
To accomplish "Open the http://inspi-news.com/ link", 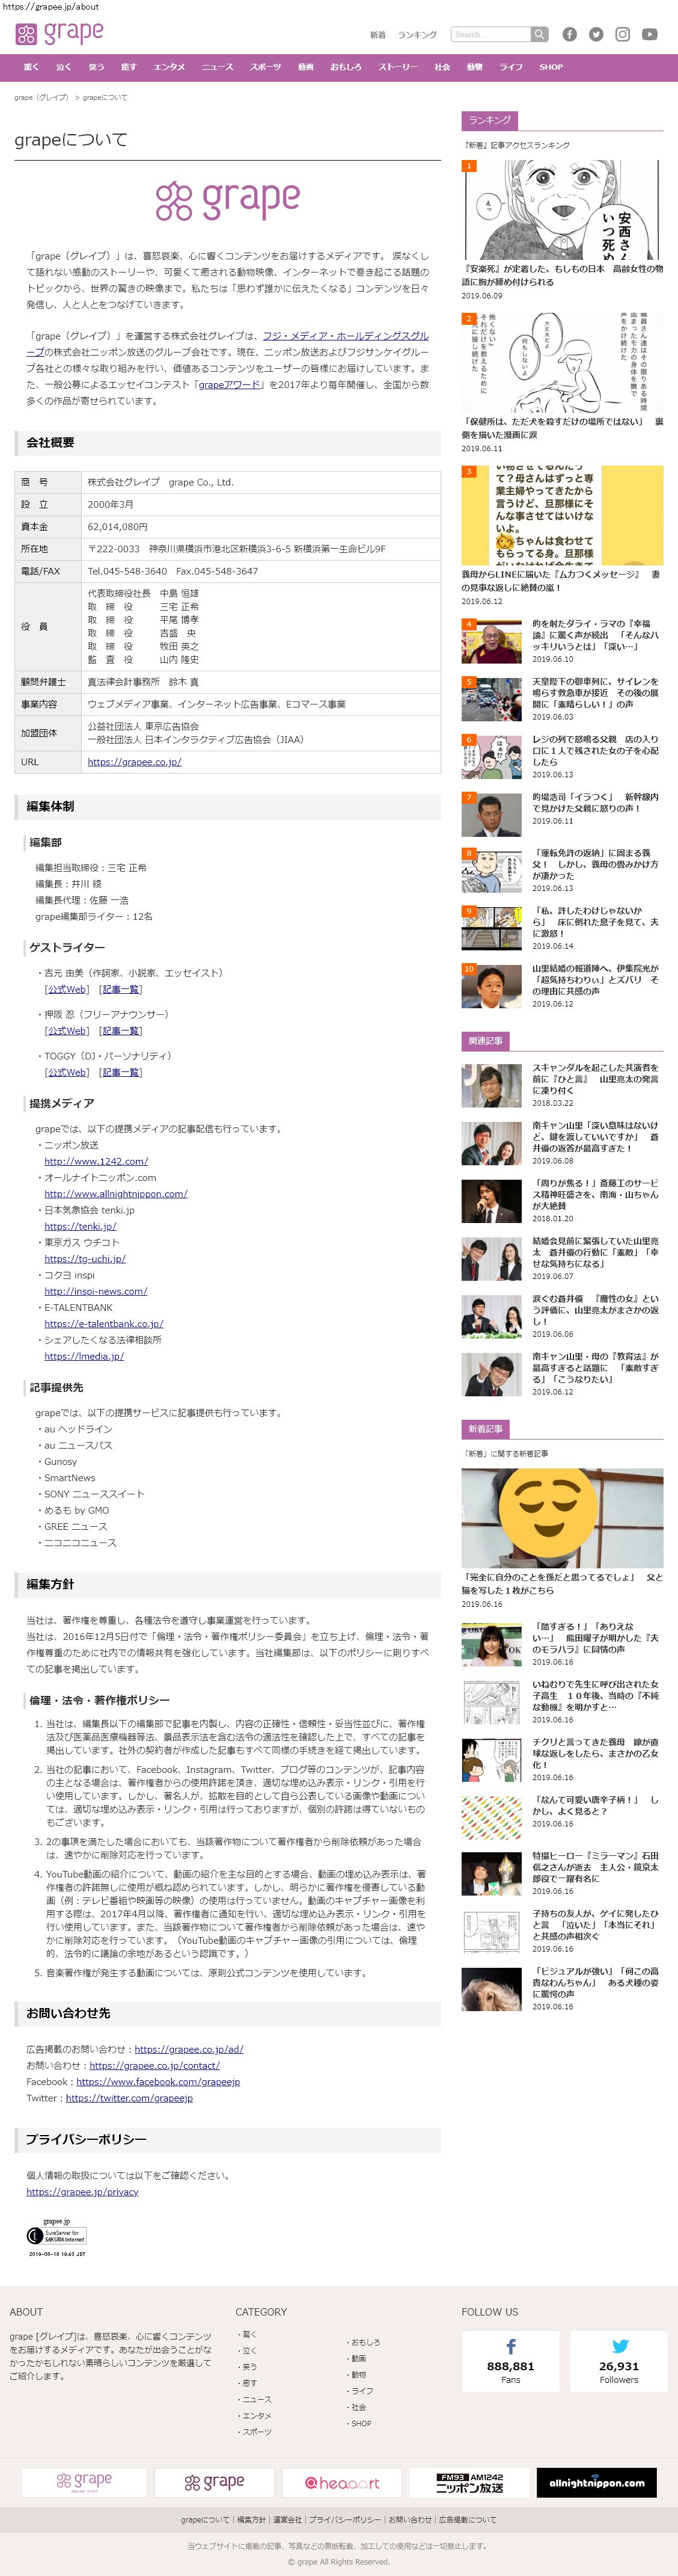I will coord(96,1291).
